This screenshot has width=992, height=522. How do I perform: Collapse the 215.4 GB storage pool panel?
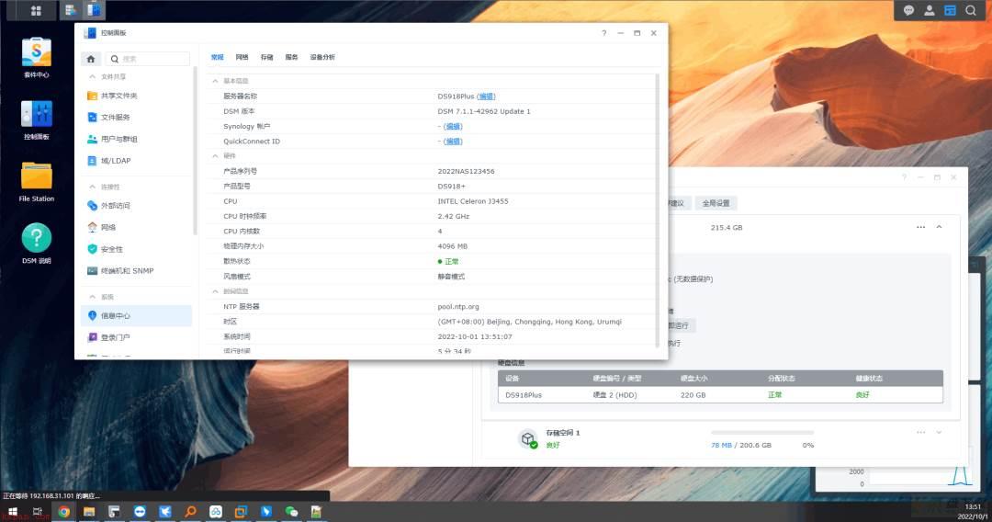point(939,227)
